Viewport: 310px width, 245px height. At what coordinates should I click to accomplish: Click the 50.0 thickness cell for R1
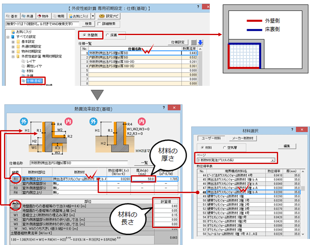143,179
